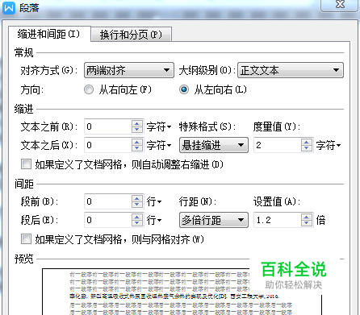
Task: Switch to the 换行和分页 tab
Action: coord(131,35)
